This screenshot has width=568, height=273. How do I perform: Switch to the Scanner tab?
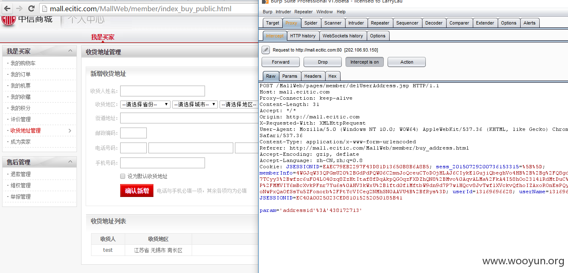pyautogui.click(x=333, y=23)
